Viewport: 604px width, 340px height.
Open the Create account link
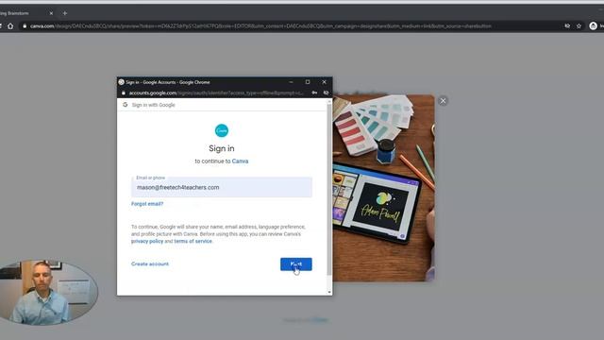pos(150,264)
